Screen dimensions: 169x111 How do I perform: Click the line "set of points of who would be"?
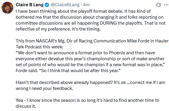(x=90, y=65)
